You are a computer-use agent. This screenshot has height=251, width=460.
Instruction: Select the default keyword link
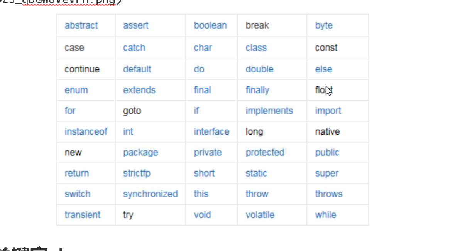click(x=137, y=69)
